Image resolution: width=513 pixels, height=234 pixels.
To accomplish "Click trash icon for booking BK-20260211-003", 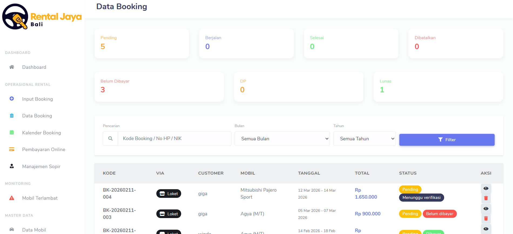I will pos(486,219).
